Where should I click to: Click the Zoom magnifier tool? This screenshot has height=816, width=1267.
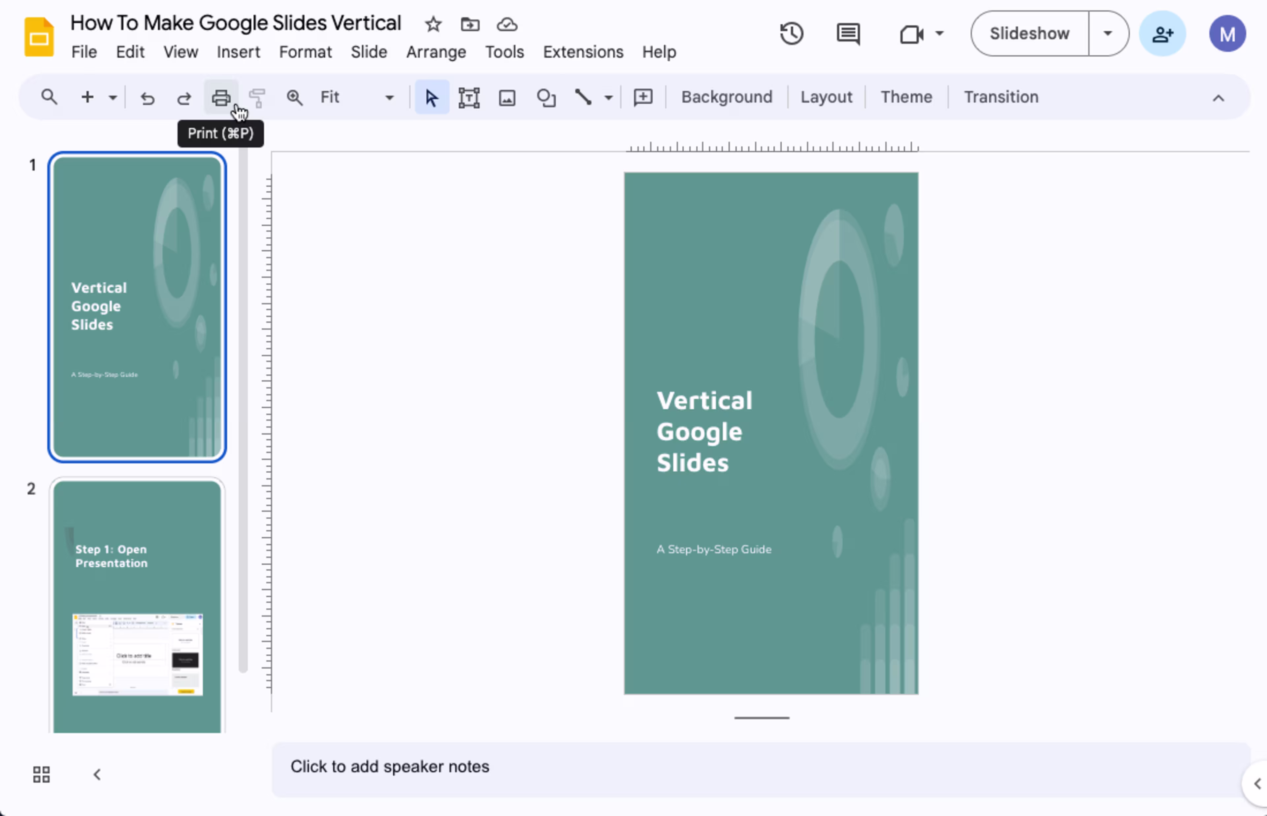coord(295,98)
